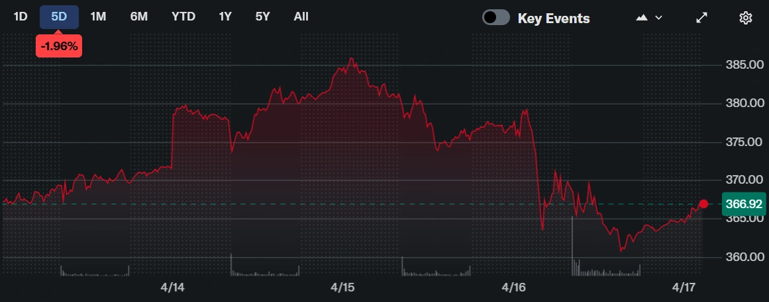Select the 1Y time range

click(225, 17)
